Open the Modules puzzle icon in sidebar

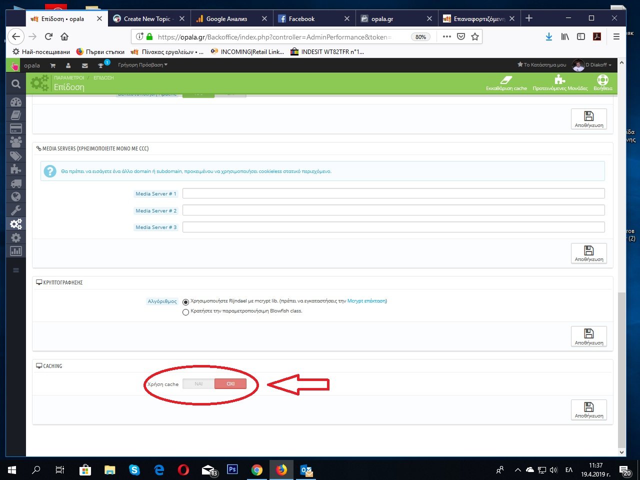pos(16,169)
